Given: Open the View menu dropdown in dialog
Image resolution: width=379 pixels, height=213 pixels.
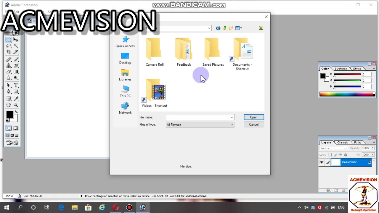Looking at the screenshot, I should pos(239,28).
